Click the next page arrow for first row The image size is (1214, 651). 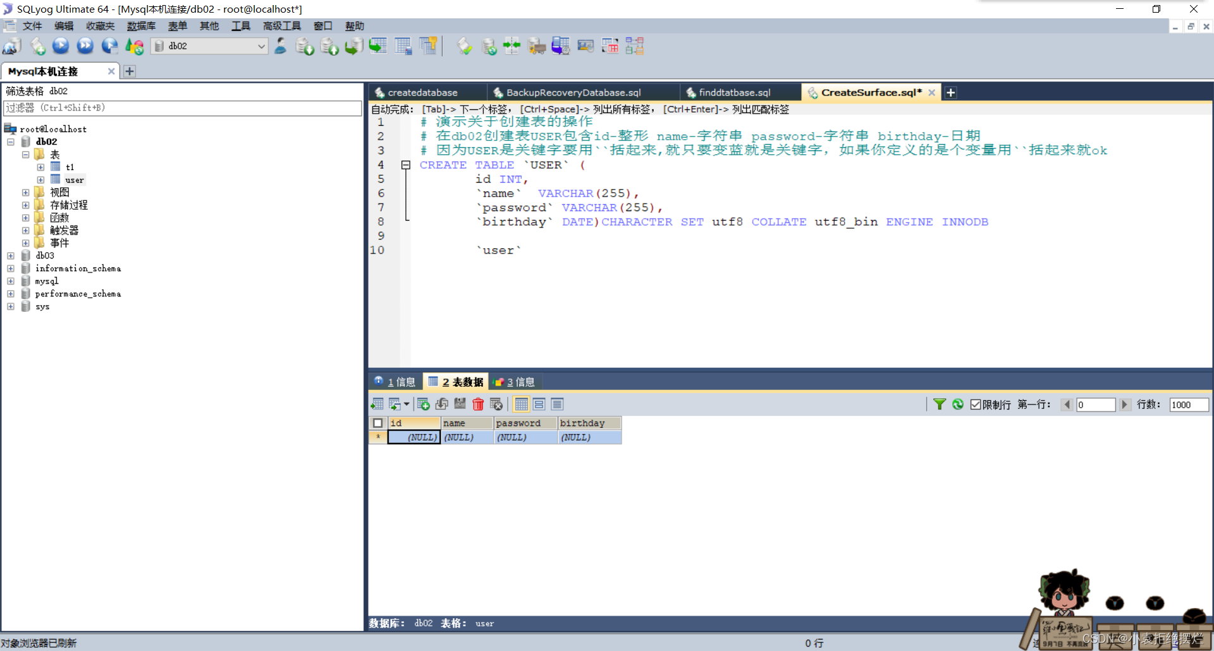[x=1124, y=405]
